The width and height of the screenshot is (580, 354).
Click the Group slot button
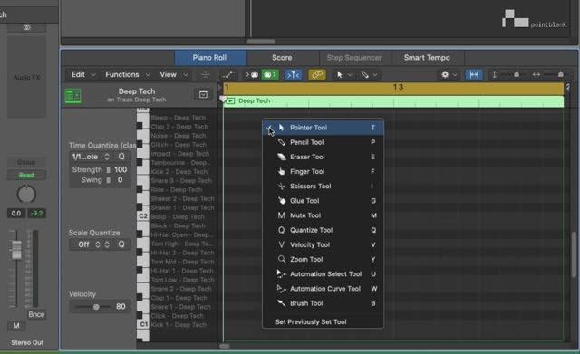pos(26,163)
